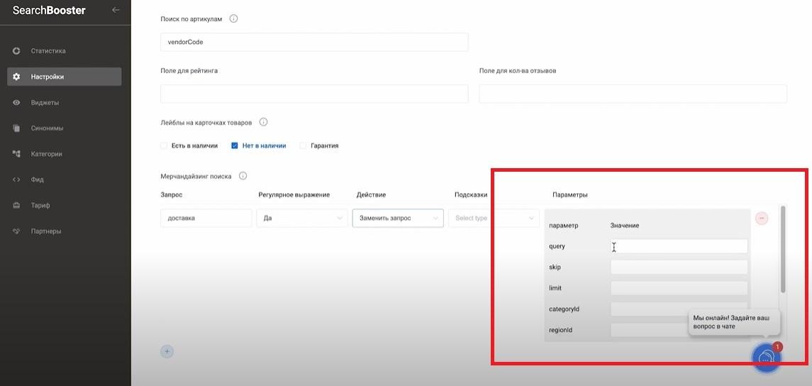
Task: Click the info icon beside Мерчандайзинг поиска
Action: pos(243,176)
